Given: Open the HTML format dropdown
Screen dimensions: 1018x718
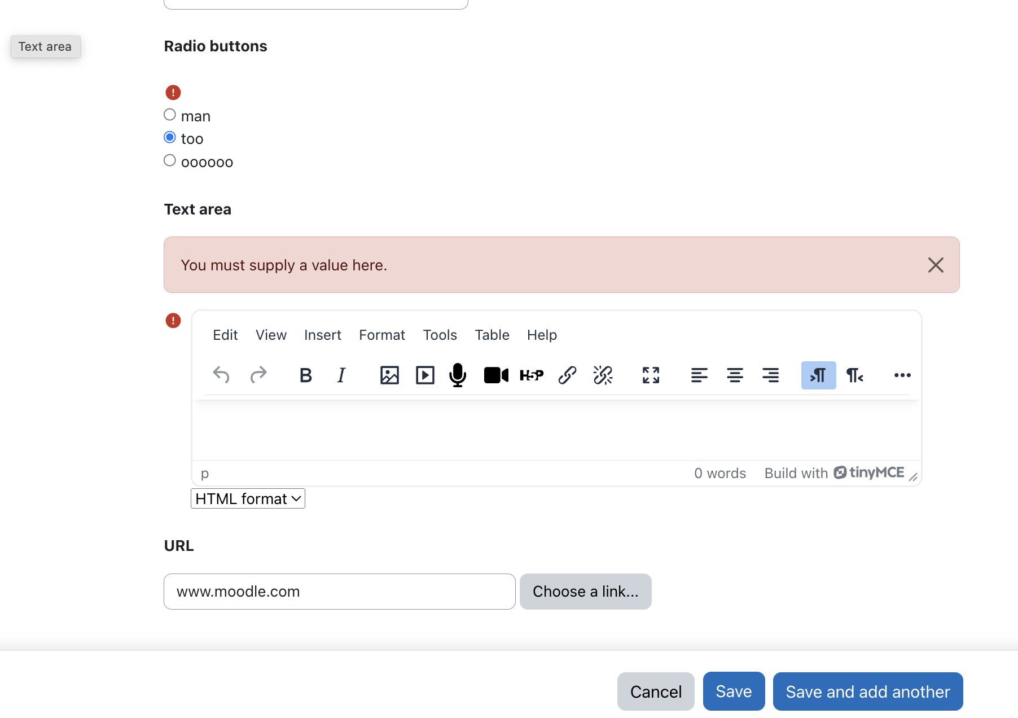Looking at the screenshot, I should [x=248, y=498].
